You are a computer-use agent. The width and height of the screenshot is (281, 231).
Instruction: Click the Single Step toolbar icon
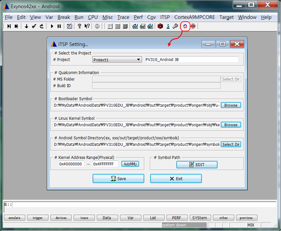click(x=9, y=26)
